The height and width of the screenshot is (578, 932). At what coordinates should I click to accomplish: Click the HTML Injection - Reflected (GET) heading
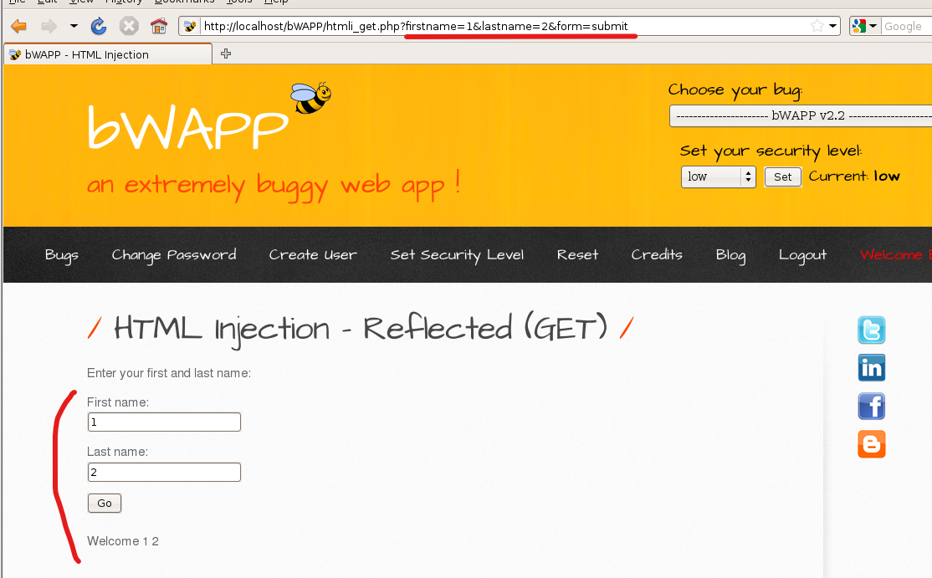pyautogui.click(x=361, y=329)
